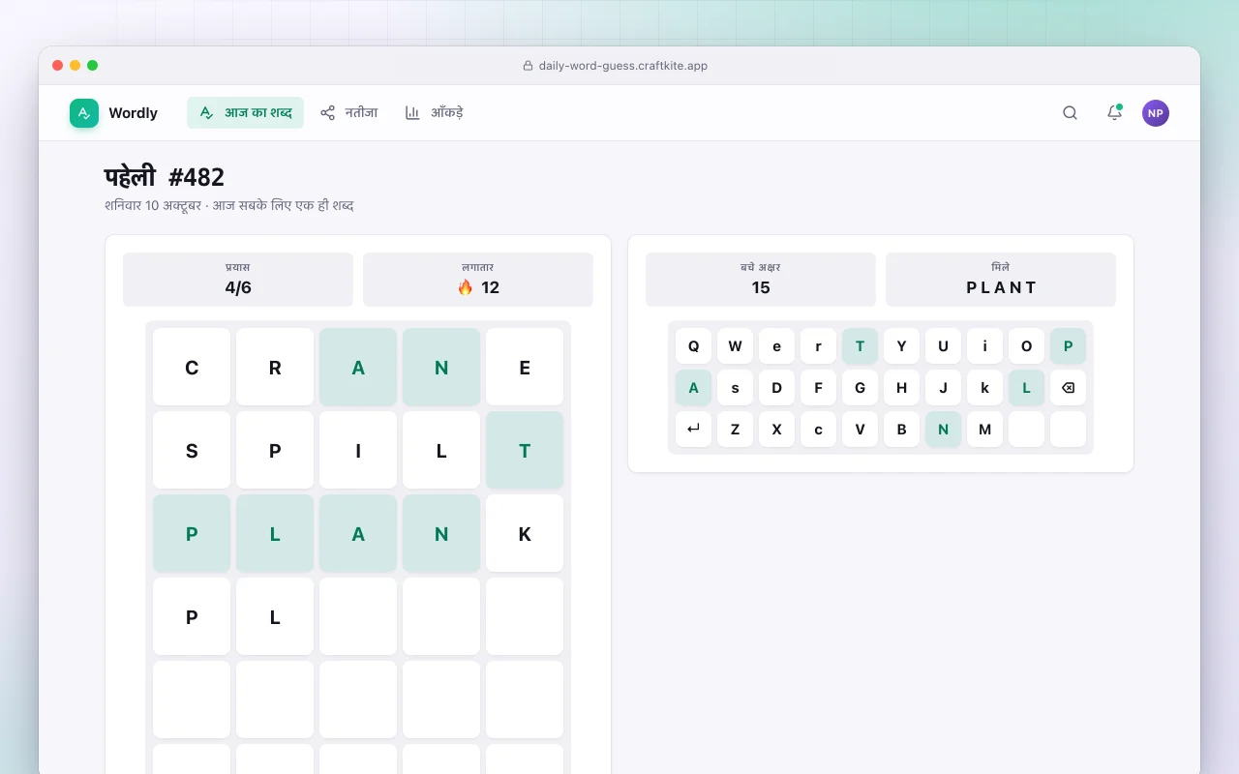Tap the G key on the on-screen keyboard

pyautogui.click(x=860, y=388)
